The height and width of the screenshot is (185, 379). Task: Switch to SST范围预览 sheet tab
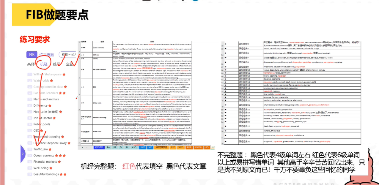click(x=161, y=147)
